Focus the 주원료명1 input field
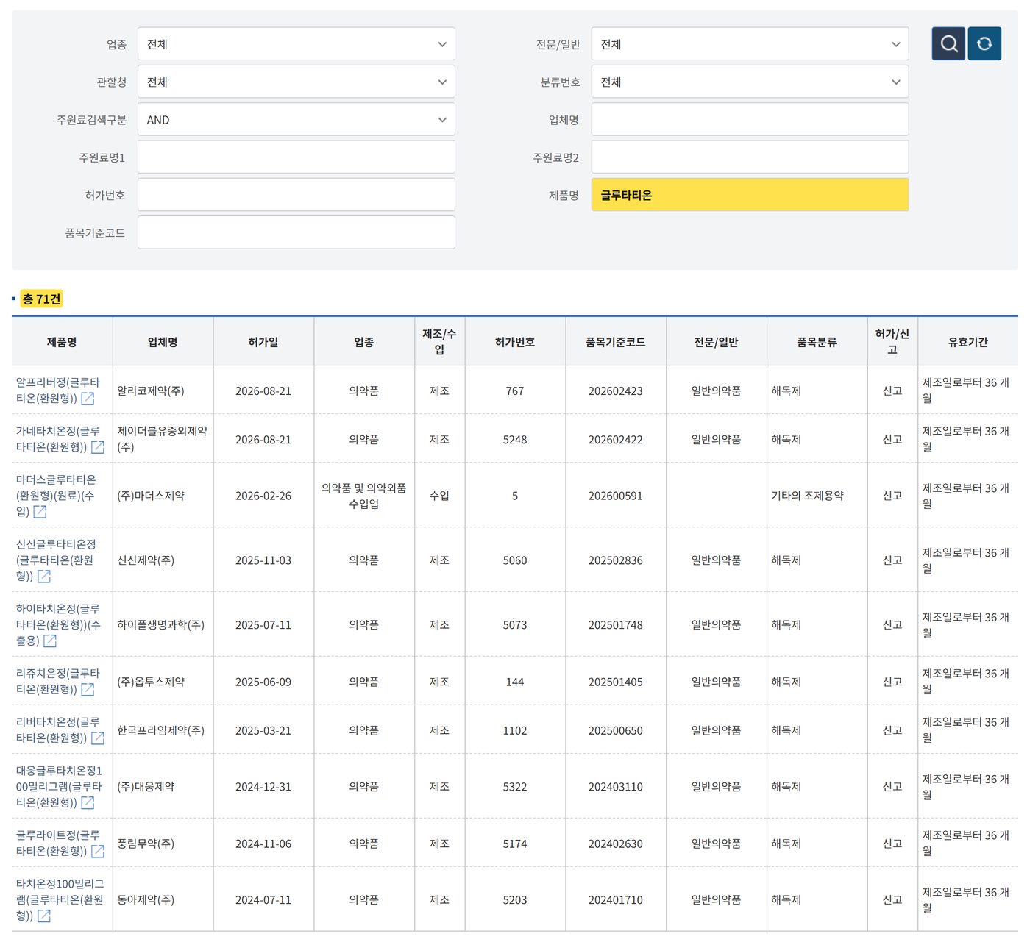 [x=296, y=157]
